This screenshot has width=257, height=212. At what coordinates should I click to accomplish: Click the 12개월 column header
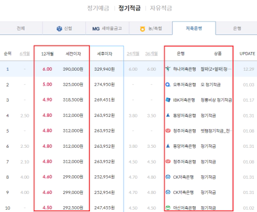(47, 54)
